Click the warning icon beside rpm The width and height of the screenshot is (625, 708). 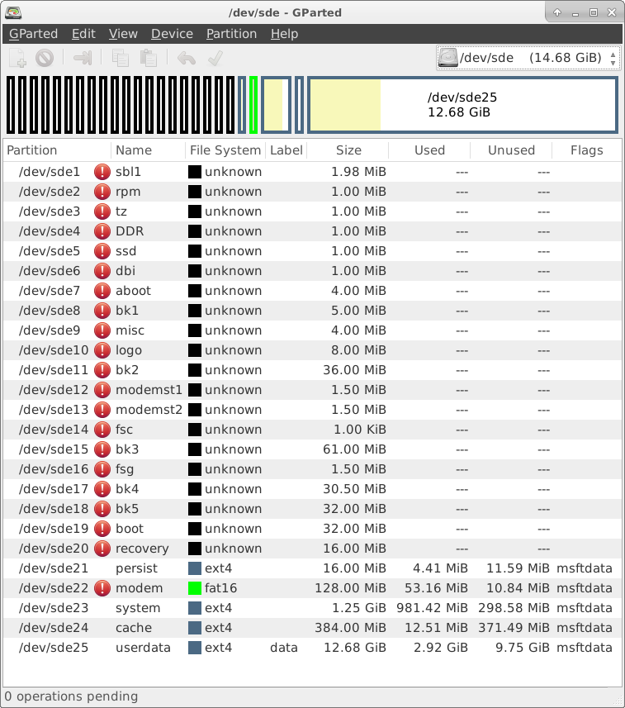coord(102,192)
